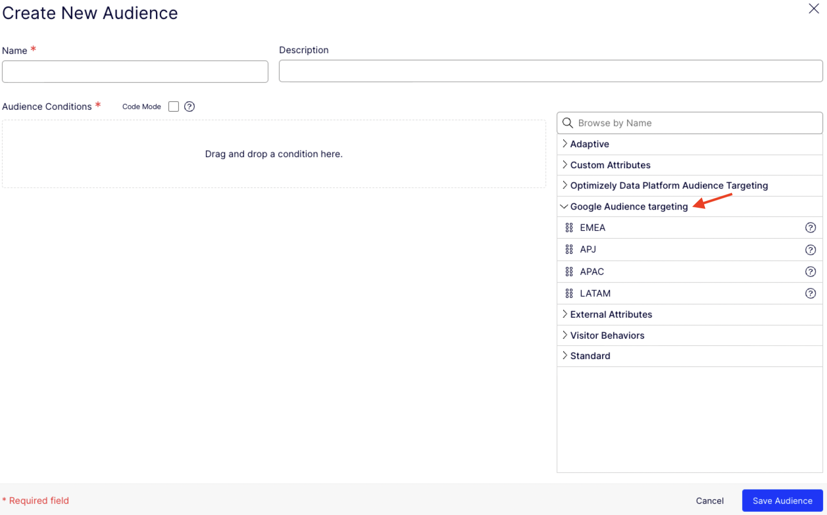Expand Optimizely Data Platform Audience Targeting
The width and height of the screenshot is (827, 515).
click(x=690, y=186)
